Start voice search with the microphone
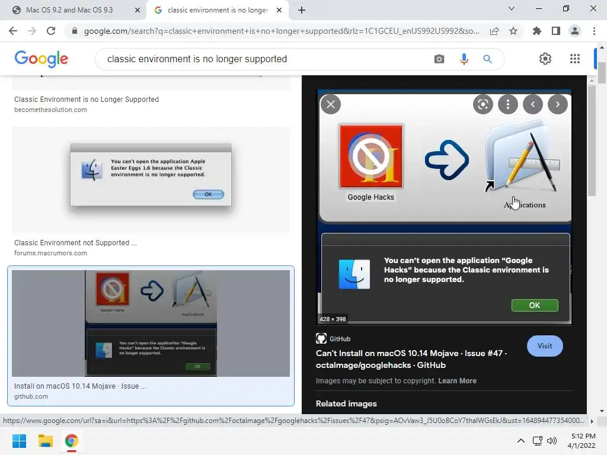This screenshot has width=607, height=455. click(464, 59)
